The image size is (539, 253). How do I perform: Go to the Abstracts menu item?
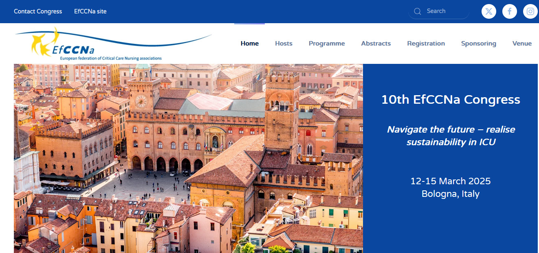[376, 44]
